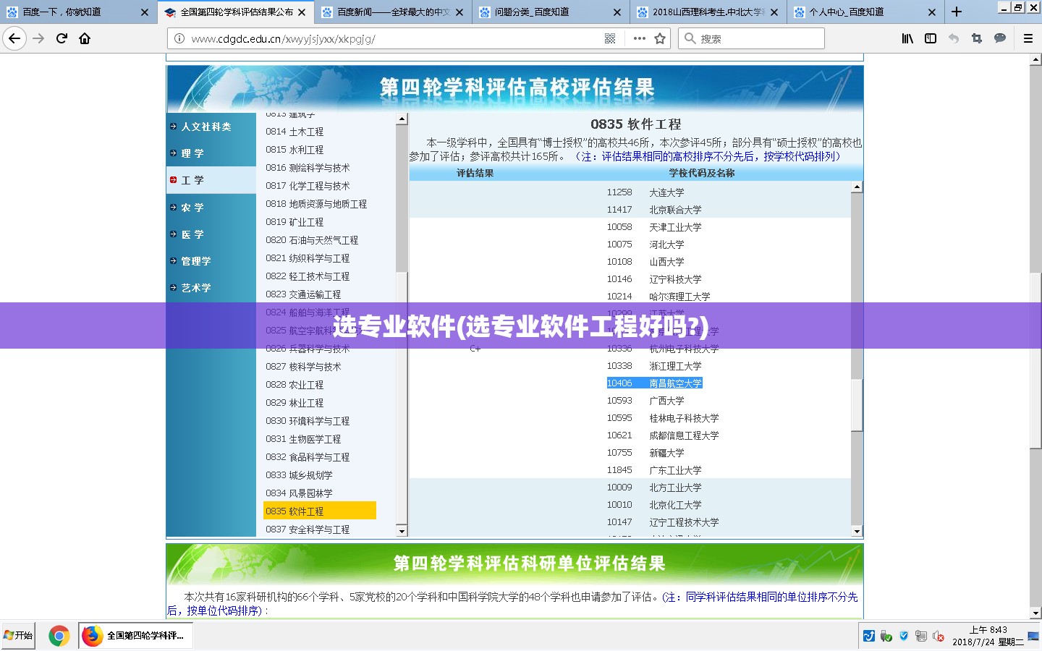1042x651 pixels.
Task: Open 0817 化学工程与技术 discipline
Action: pyautogui.click(x=308, y=186)
